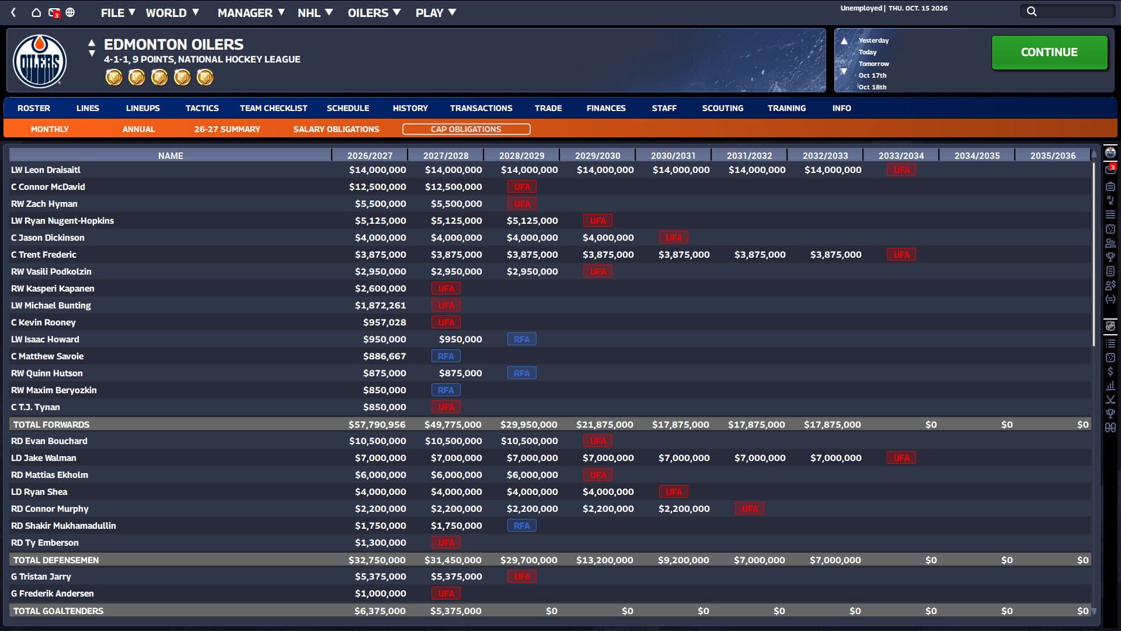The width and height of the screenshot is (1121, 631).
Task: Click the Oilers logo in the sidebar
Action: [x=1110, y=152]
